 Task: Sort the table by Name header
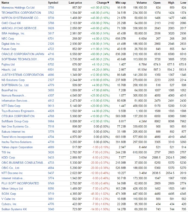tap(5, 3)
